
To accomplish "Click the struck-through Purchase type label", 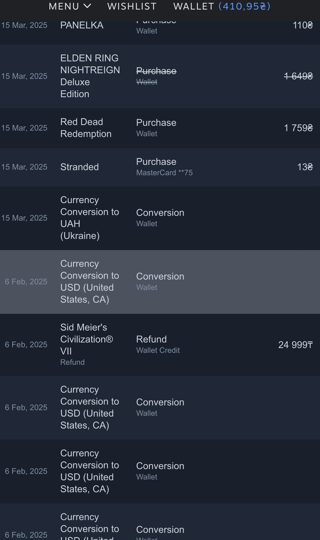I will click(156, 71).
